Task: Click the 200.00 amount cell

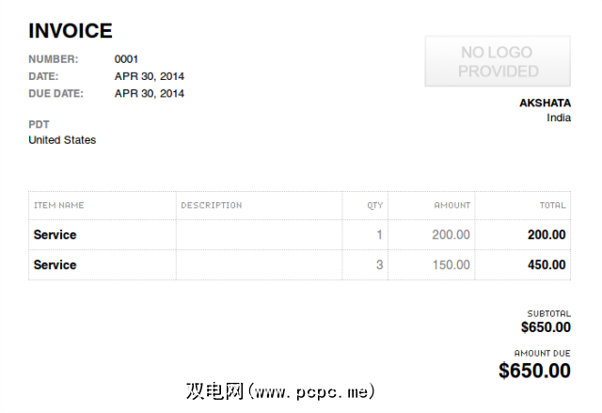Action: click(x=451, y=234)
